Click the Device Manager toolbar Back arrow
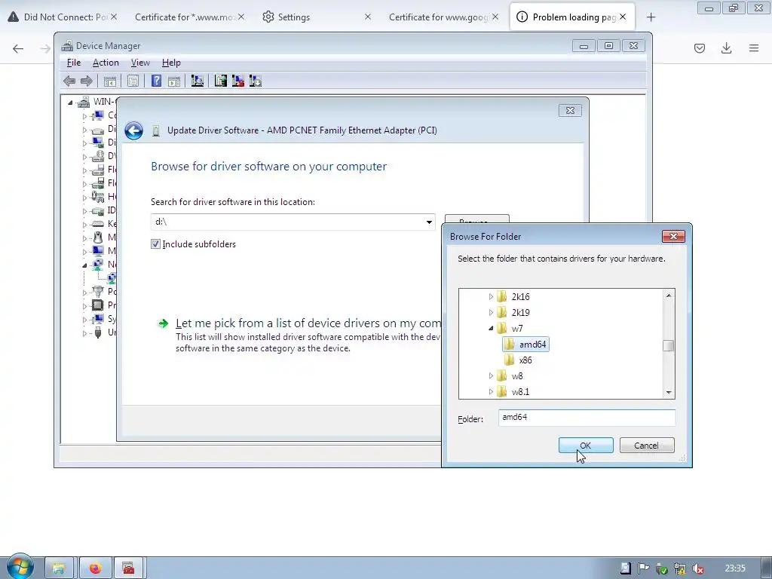Viewport: 772px width, 579px height. (x=69, y=81)
